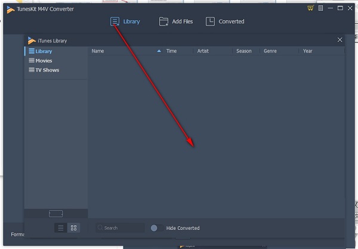
Task: Minimize the TunesKit window
Action: [331, 8]
